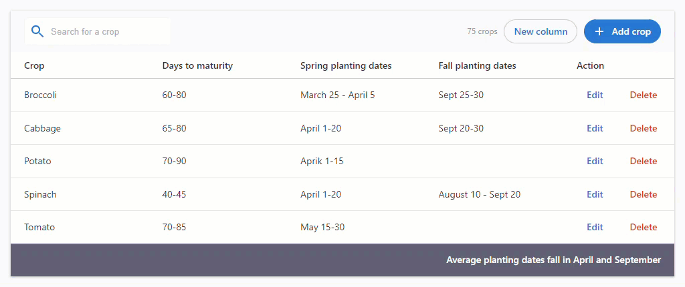Select the Crop column header
This screenshot has width=685, height=287.
pos(34,66)
